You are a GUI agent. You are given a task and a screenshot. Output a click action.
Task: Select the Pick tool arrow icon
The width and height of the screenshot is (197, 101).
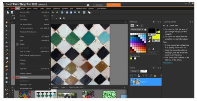(6, 26)
